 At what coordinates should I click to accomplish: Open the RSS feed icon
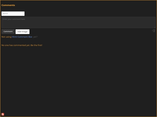pos(3,114)
